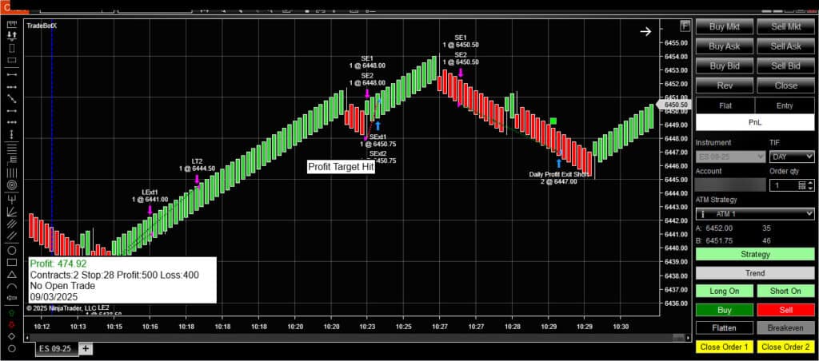Select the Fibonacci time extensions tool
This screenshot has width=819, height=361.
point(11,173)
